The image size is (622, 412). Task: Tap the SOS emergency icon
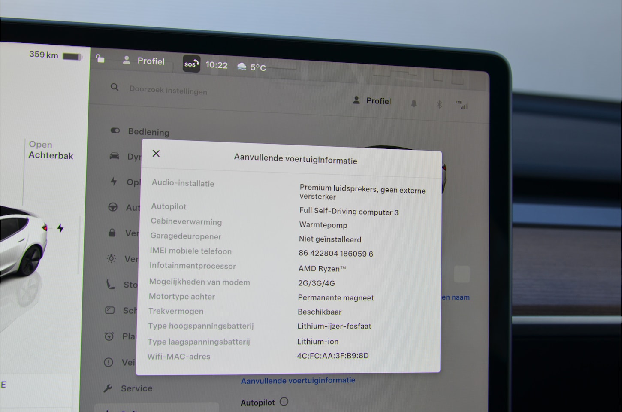[191, 64]
